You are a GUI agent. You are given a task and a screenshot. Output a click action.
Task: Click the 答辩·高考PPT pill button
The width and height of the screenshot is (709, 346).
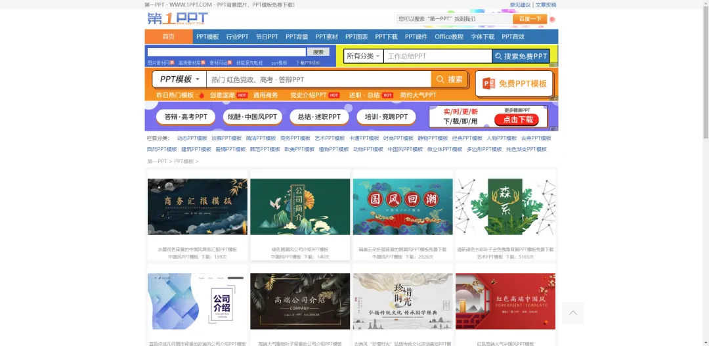(x=186, y=117)
